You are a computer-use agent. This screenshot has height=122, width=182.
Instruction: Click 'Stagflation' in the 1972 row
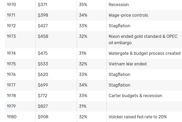(x=119, y=26)
